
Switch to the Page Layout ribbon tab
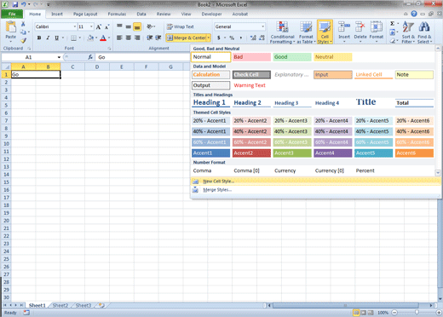pyautogui.click(x=85, y=14)
